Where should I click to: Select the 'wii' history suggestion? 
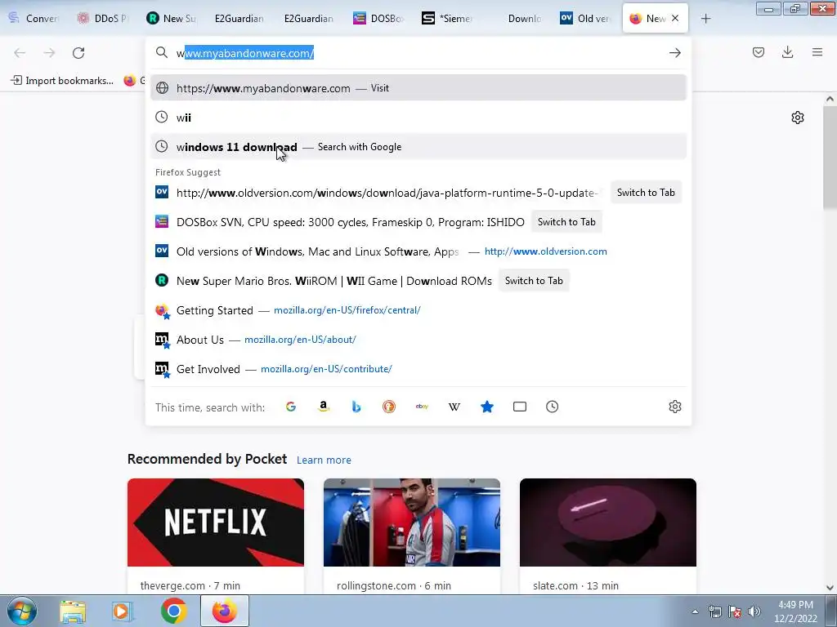(418, 118)
